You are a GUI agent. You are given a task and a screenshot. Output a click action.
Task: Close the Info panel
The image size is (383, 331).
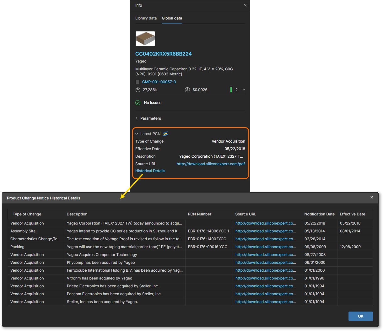click(x=245, y=5)
